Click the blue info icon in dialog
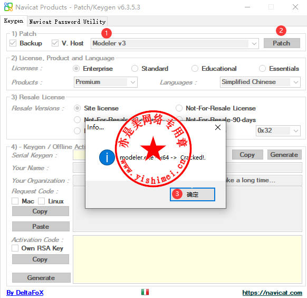Viewport: 307px width, 298px height. click(x=107, y=157)
